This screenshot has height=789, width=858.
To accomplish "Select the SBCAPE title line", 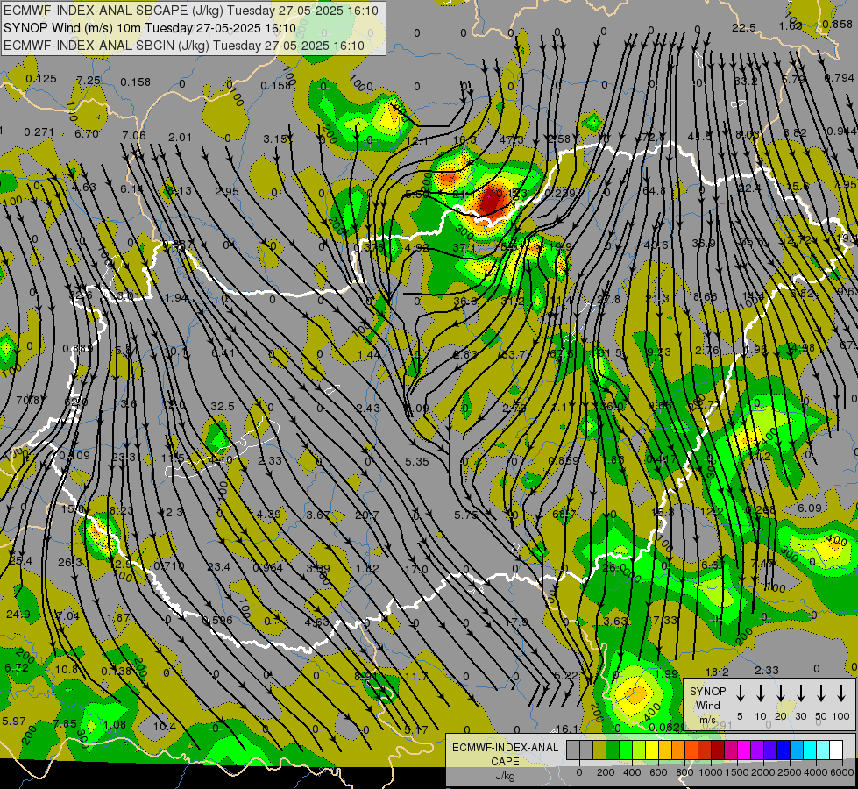I will coord(191,11).
